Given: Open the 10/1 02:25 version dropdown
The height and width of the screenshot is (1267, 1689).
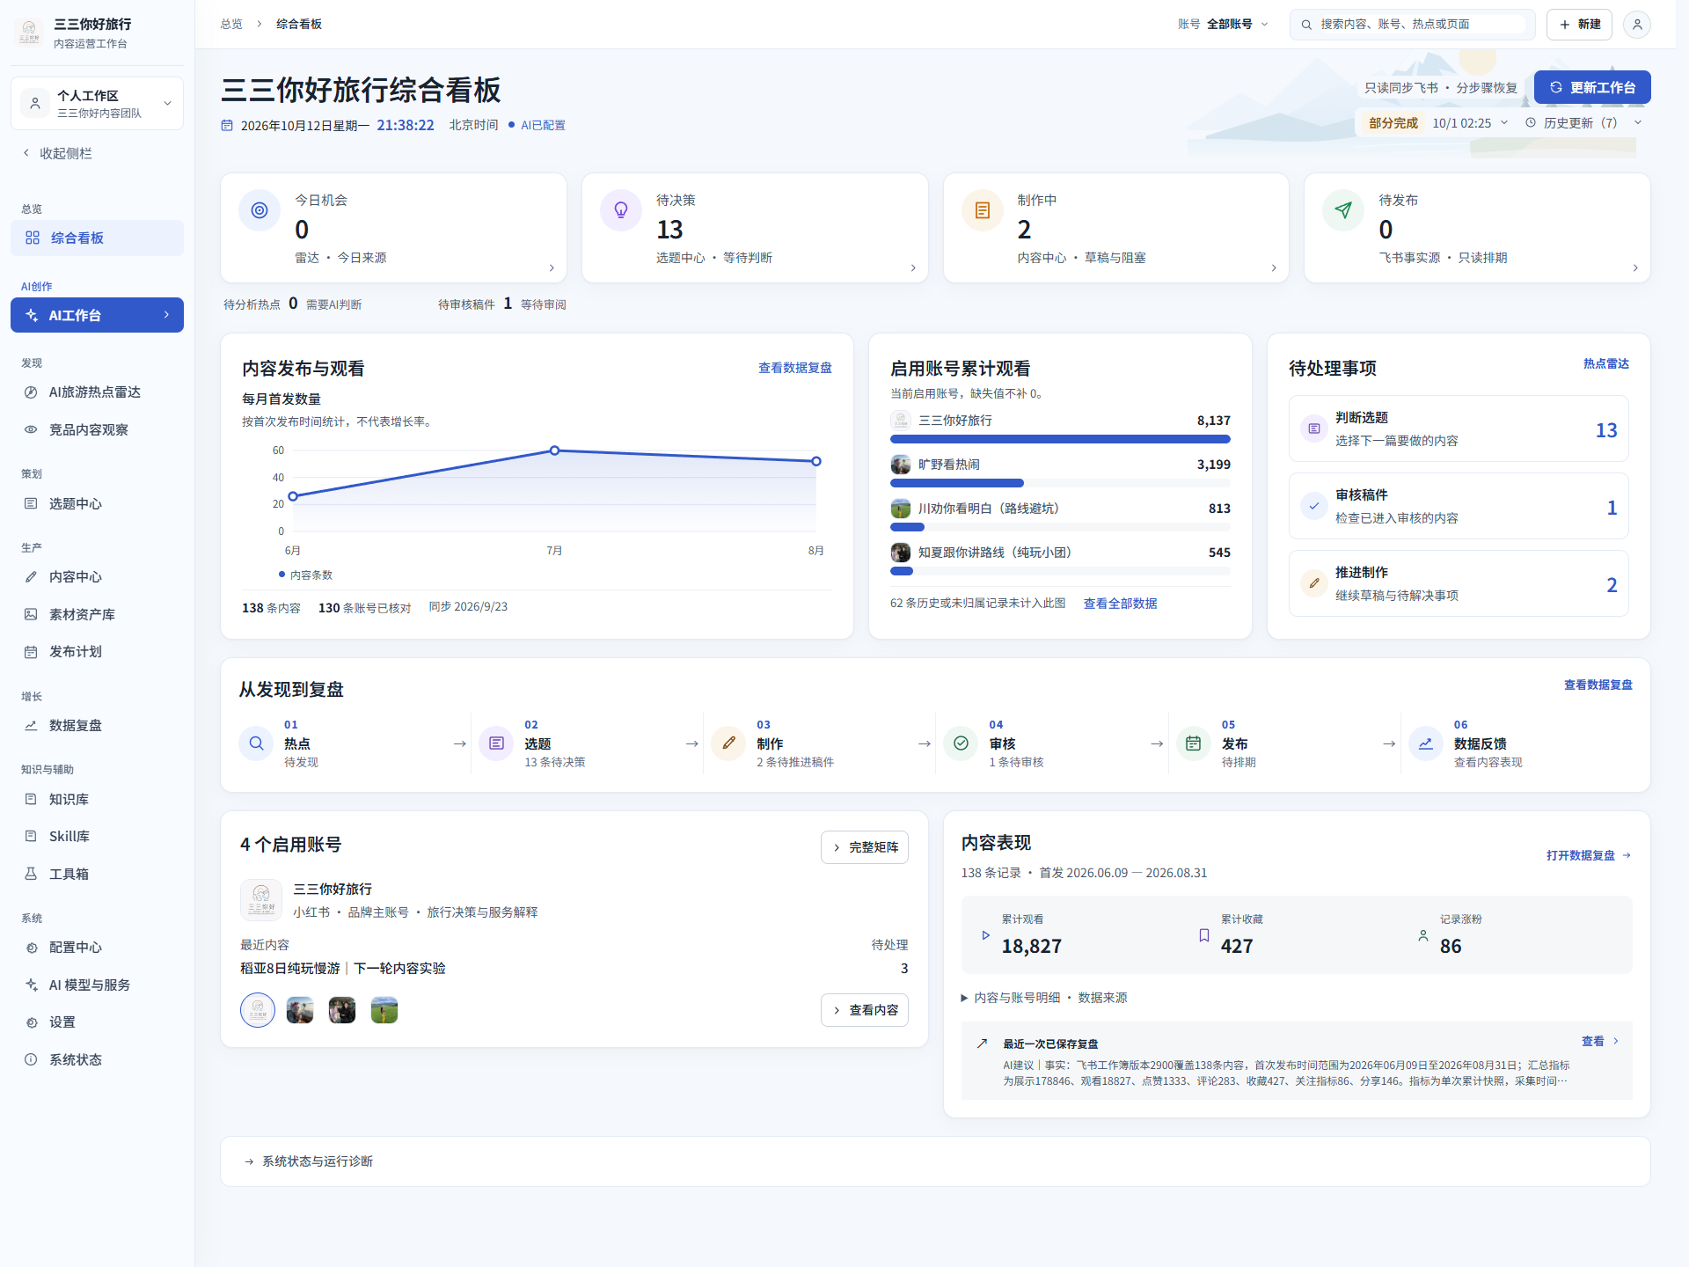Looking at the screenshot, I should [1470, 123].
